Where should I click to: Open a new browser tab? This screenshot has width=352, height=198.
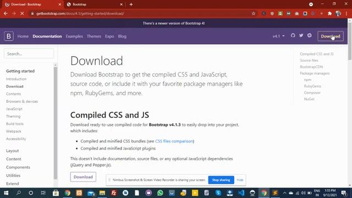[131, 4]
